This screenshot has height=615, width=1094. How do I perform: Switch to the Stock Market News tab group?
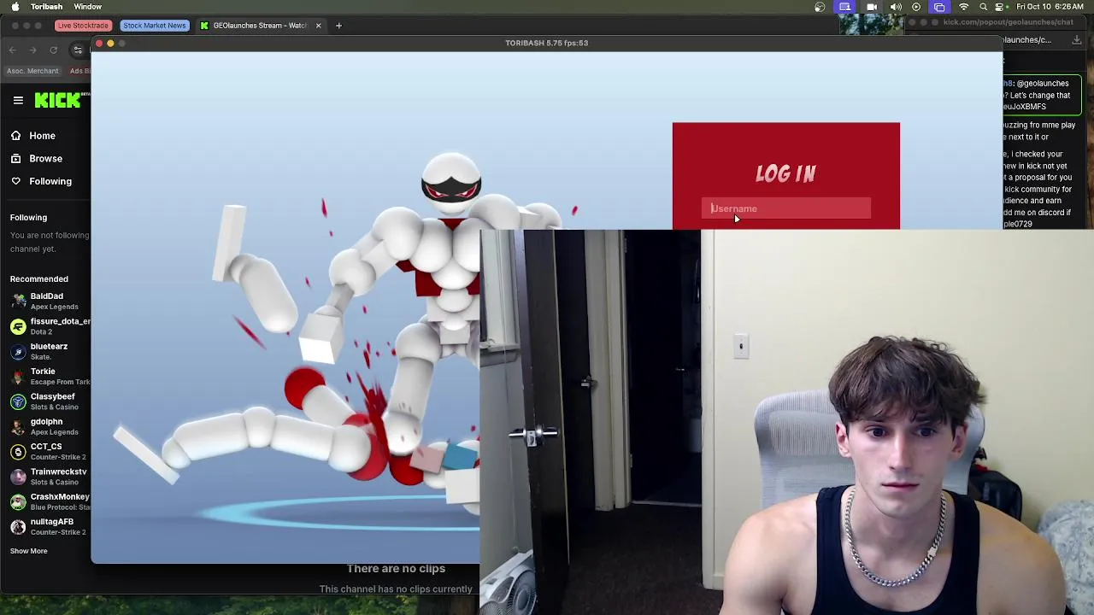coord(154,26)
